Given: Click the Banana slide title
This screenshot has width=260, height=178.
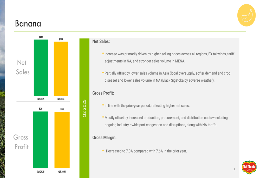Looking at the screenshot, I should [x=28, y=24].
